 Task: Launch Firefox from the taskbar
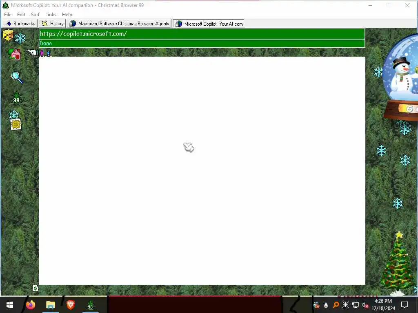click(31, 305)
